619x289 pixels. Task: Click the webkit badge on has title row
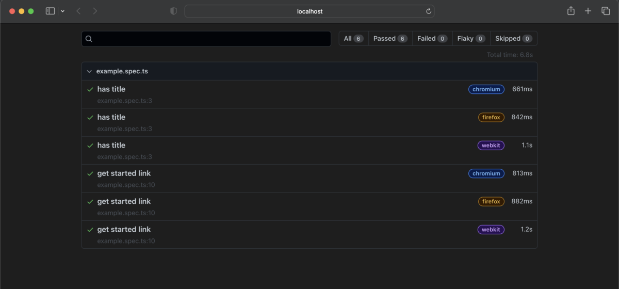(x=491, y=146)
